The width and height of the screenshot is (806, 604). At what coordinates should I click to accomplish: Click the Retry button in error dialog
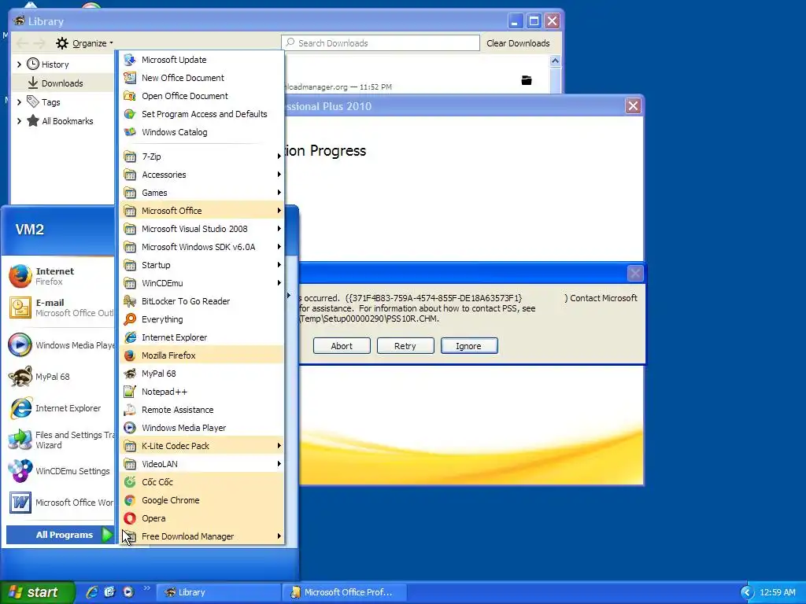pos(405,346)
